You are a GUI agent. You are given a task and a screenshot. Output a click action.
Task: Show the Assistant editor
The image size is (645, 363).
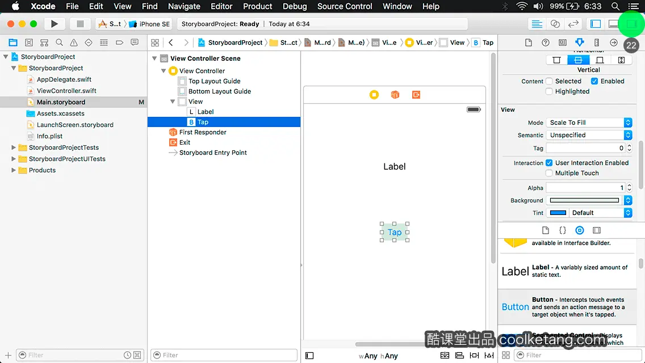(x=555, y=24)
